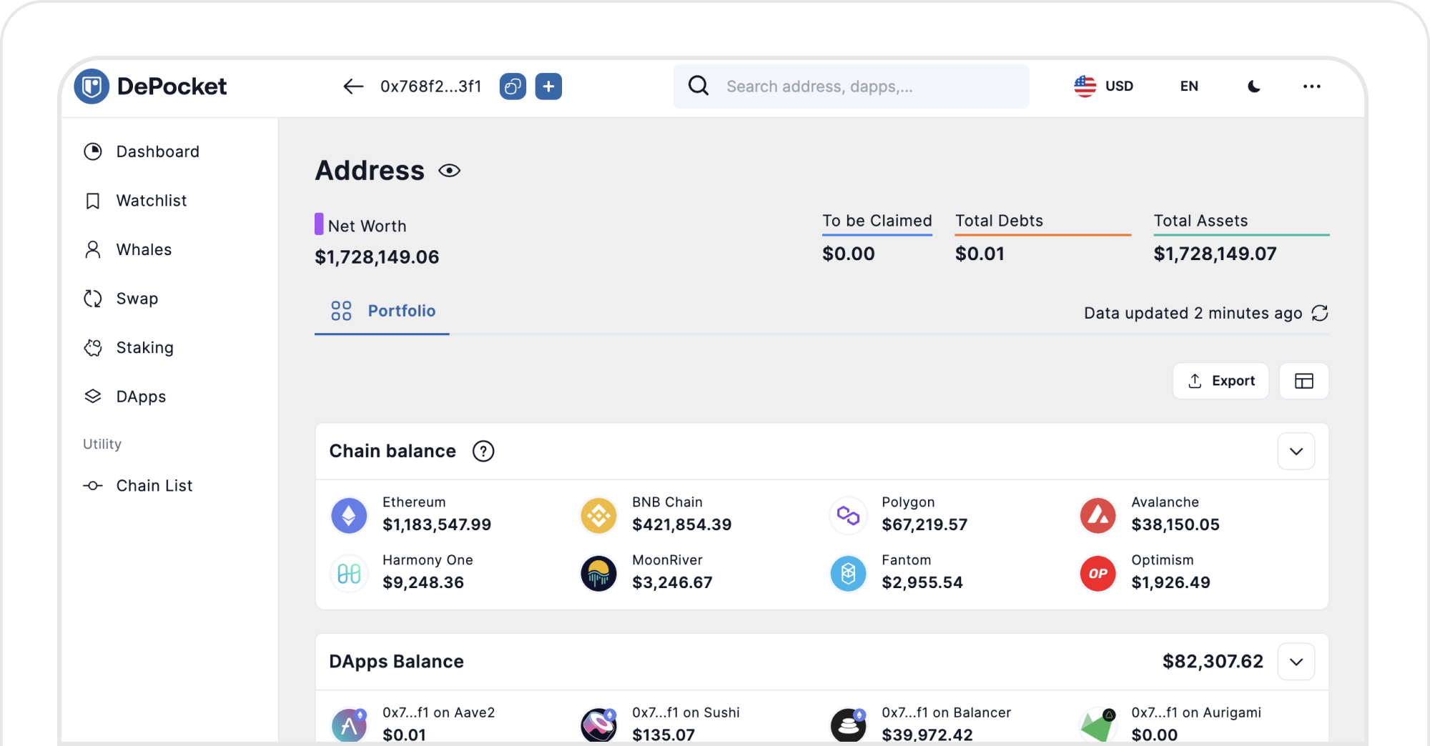Open Chain List utility
Screen dimensions: 1430x746
click(x=138, y=486)
